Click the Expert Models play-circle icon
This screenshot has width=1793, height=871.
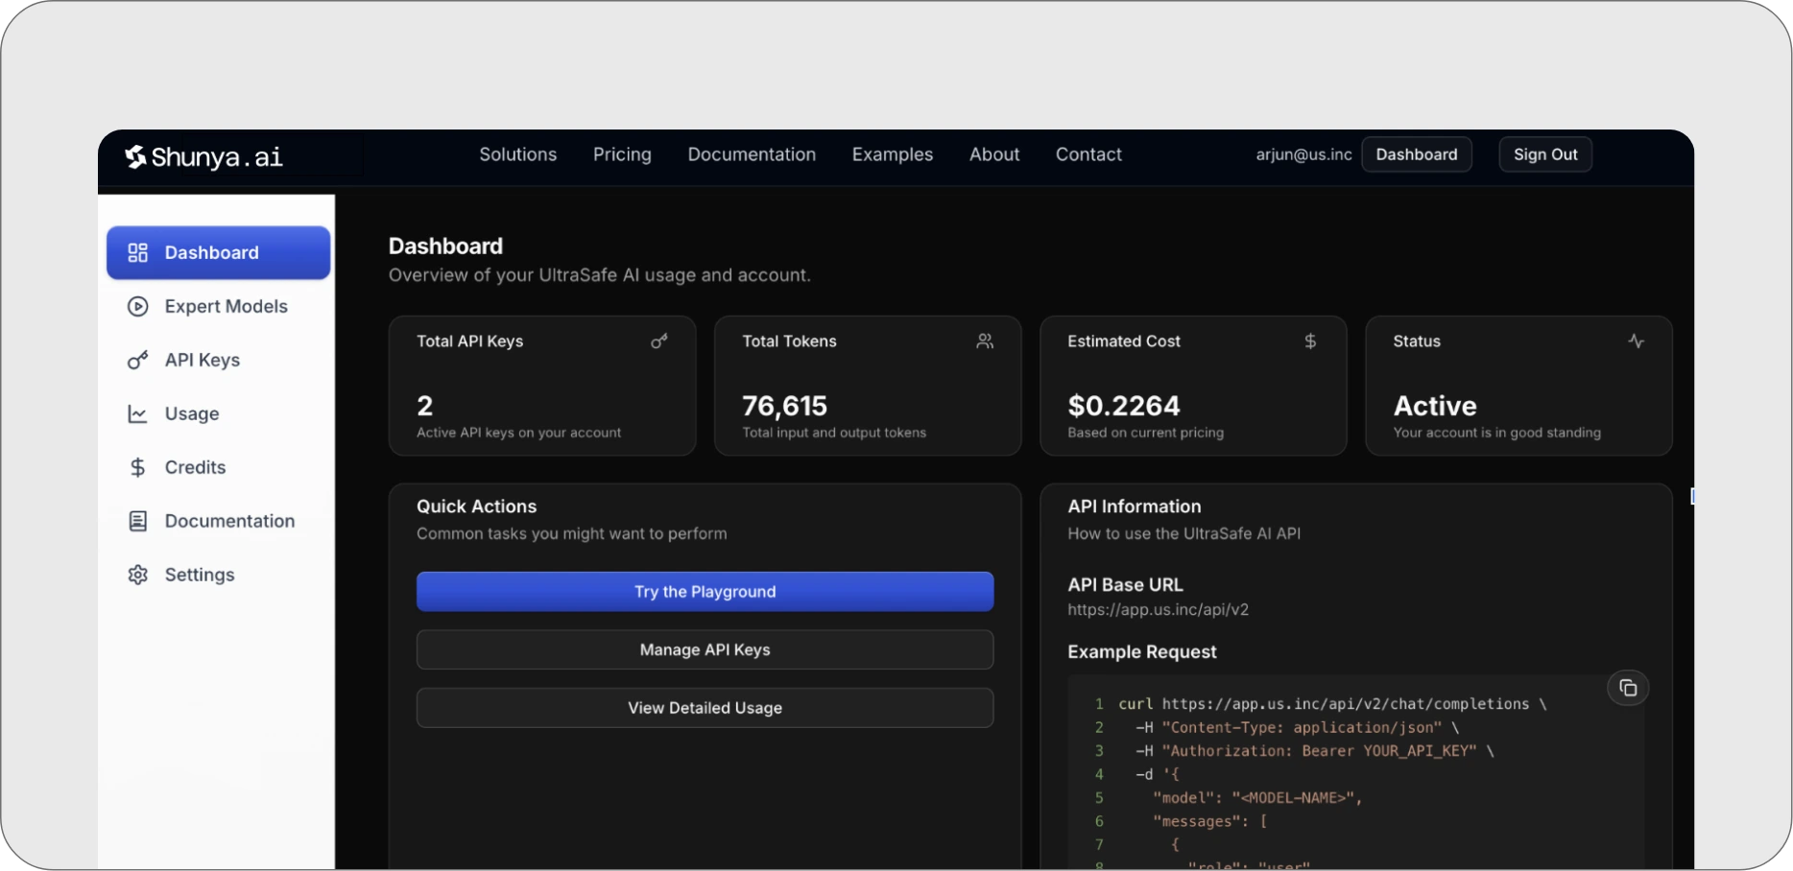[138, 306]
